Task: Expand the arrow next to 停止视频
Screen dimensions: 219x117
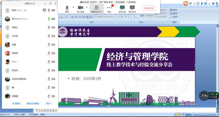Action: pos(88,7)
